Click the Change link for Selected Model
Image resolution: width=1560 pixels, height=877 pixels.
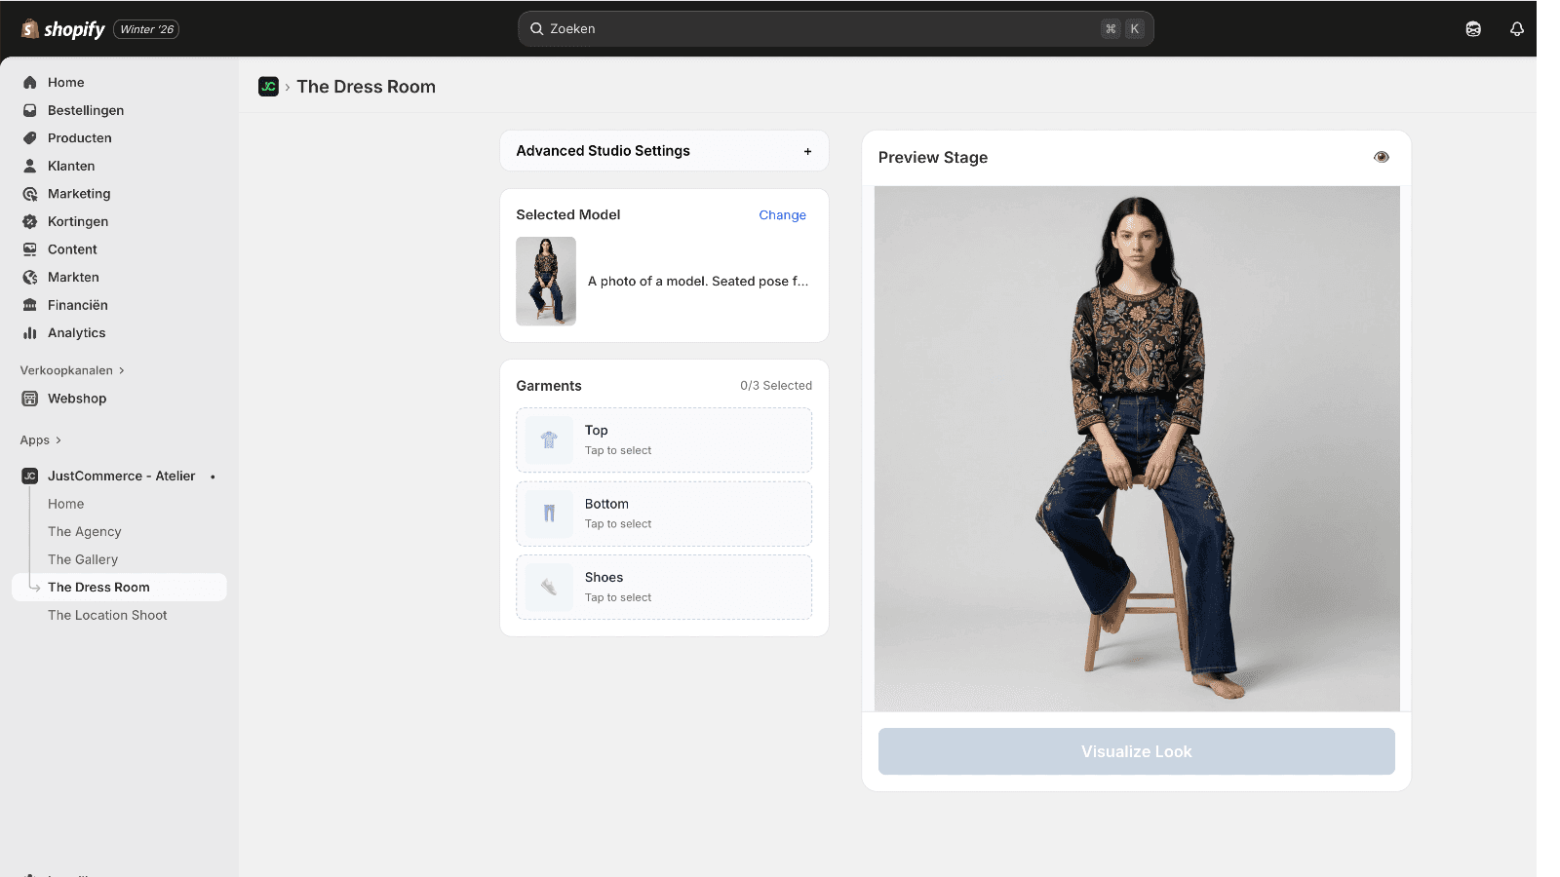(x=782, y=214)
